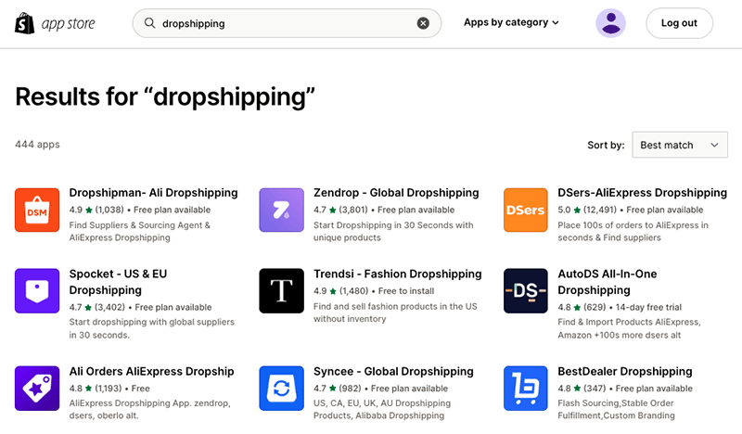Open the Syncee blue sync app icon

point(282,388)
